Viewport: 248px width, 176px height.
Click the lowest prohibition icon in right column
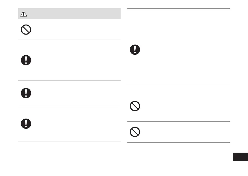(x=135, y=132)
